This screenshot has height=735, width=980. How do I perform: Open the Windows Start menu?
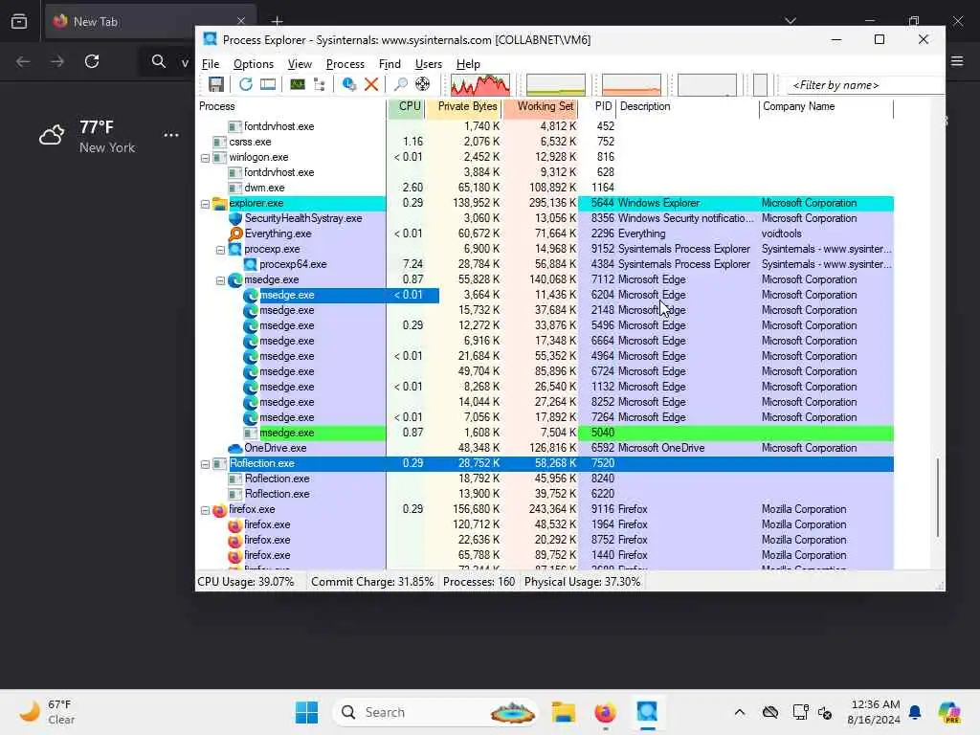click(306, 712)
